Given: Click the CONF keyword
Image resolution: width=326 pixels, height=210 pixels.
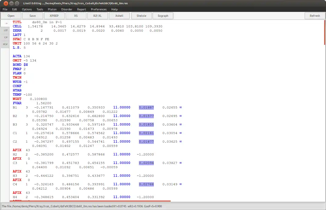Looking at the screenshot, I should coord(17,86).
